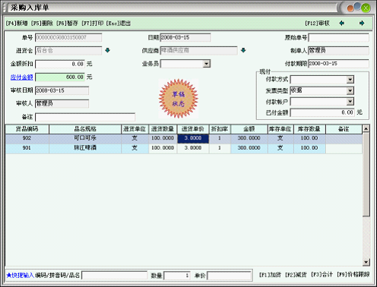Image resolution: width=377 pixels, height=287 pixels.
Task: Expand the 业务员 dropdown
Action: [207, 64]
